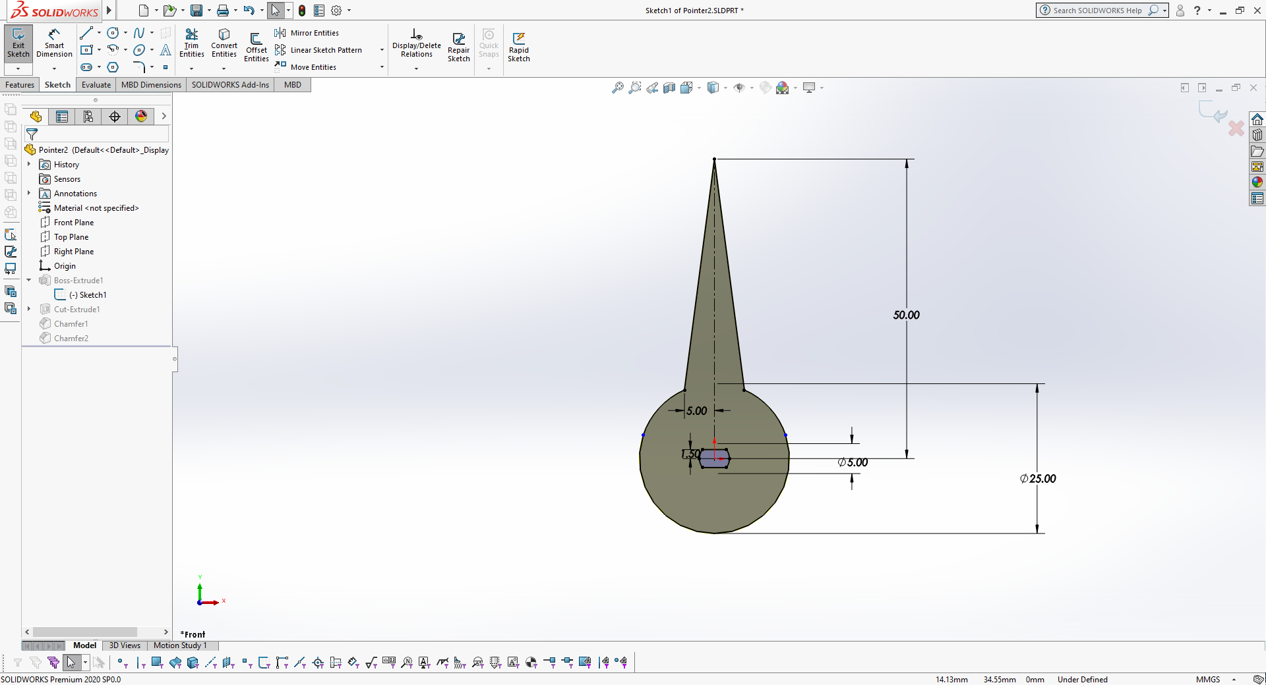Pick the Spline sketch tool
1266x685 pixels.
(x=139, y=33)
